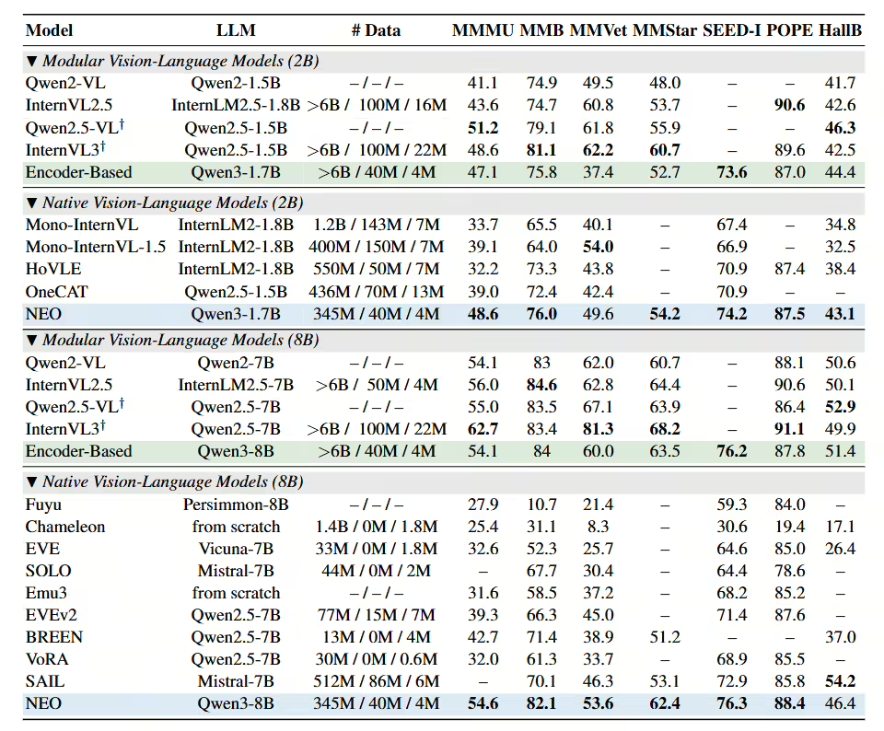This screenshot has height=731, width=884.
Task: Click the Persimmon-8B LLM cell
Action: 236,505
